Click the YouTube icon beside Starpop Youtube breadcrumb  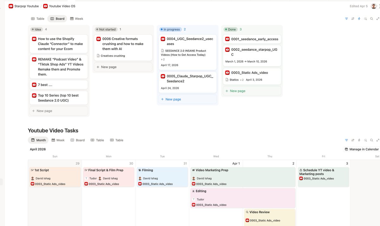tap(11, 6)
